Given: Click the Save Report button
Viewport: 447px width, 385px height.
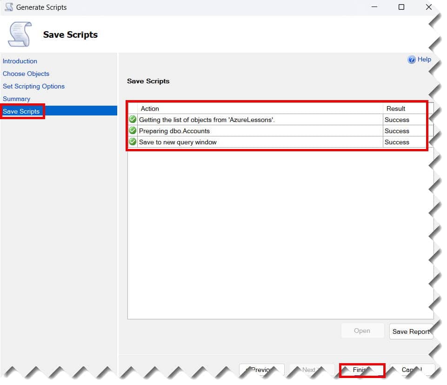Looking at the screenshot, I should (x=411, y=331).
